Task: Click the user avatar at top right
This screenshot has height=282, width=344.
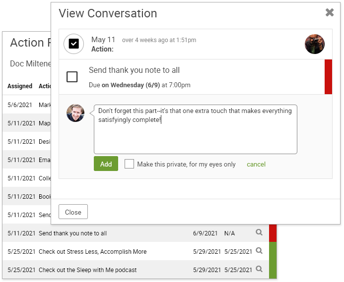Action: 315,44
